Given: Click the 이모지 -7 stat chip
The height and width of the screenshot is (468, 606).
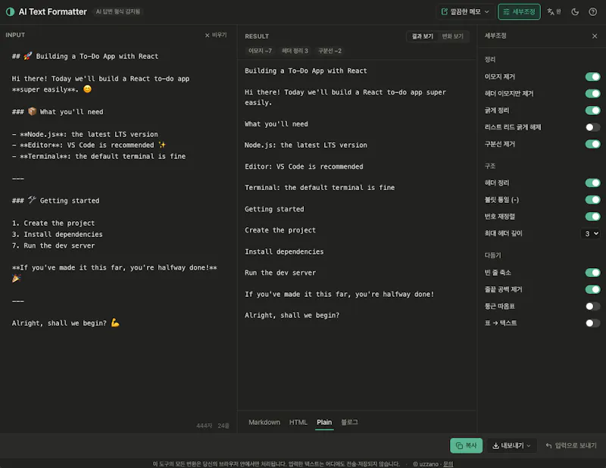Looking at the screenshot, I should coord(260,51).
